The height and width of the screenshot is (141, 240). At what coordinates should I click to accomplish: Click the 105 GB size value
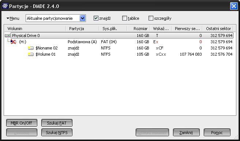143,54
